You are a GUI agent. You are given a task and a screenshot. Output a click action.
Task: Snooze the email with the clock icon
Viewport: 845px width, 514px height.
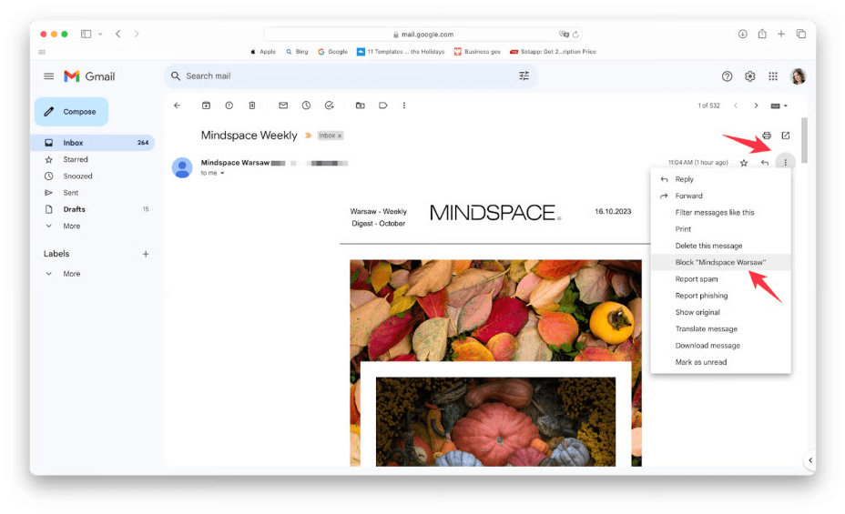[x=306, y=106]
